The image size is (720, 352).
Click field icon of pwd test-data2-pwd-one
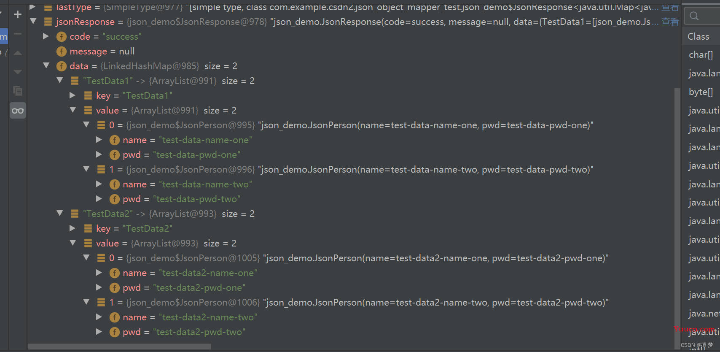click(x=115, y=288)
